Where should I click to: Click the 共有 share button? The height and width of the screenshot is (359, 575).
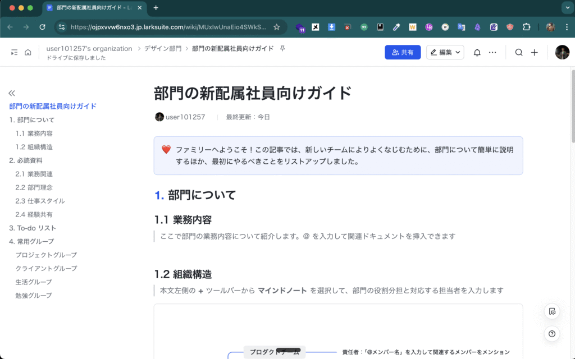point(403,52)
